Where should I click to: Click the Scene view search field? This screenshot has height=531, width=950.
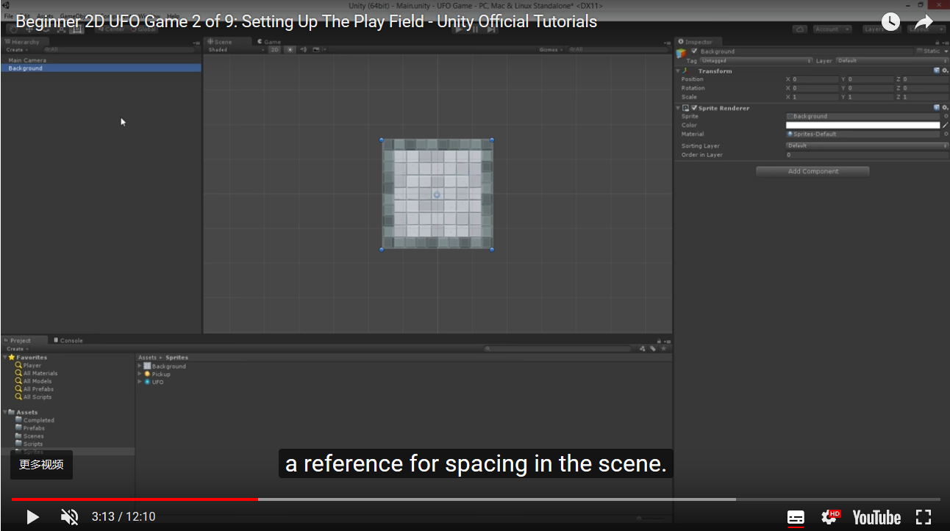[618, 50]
